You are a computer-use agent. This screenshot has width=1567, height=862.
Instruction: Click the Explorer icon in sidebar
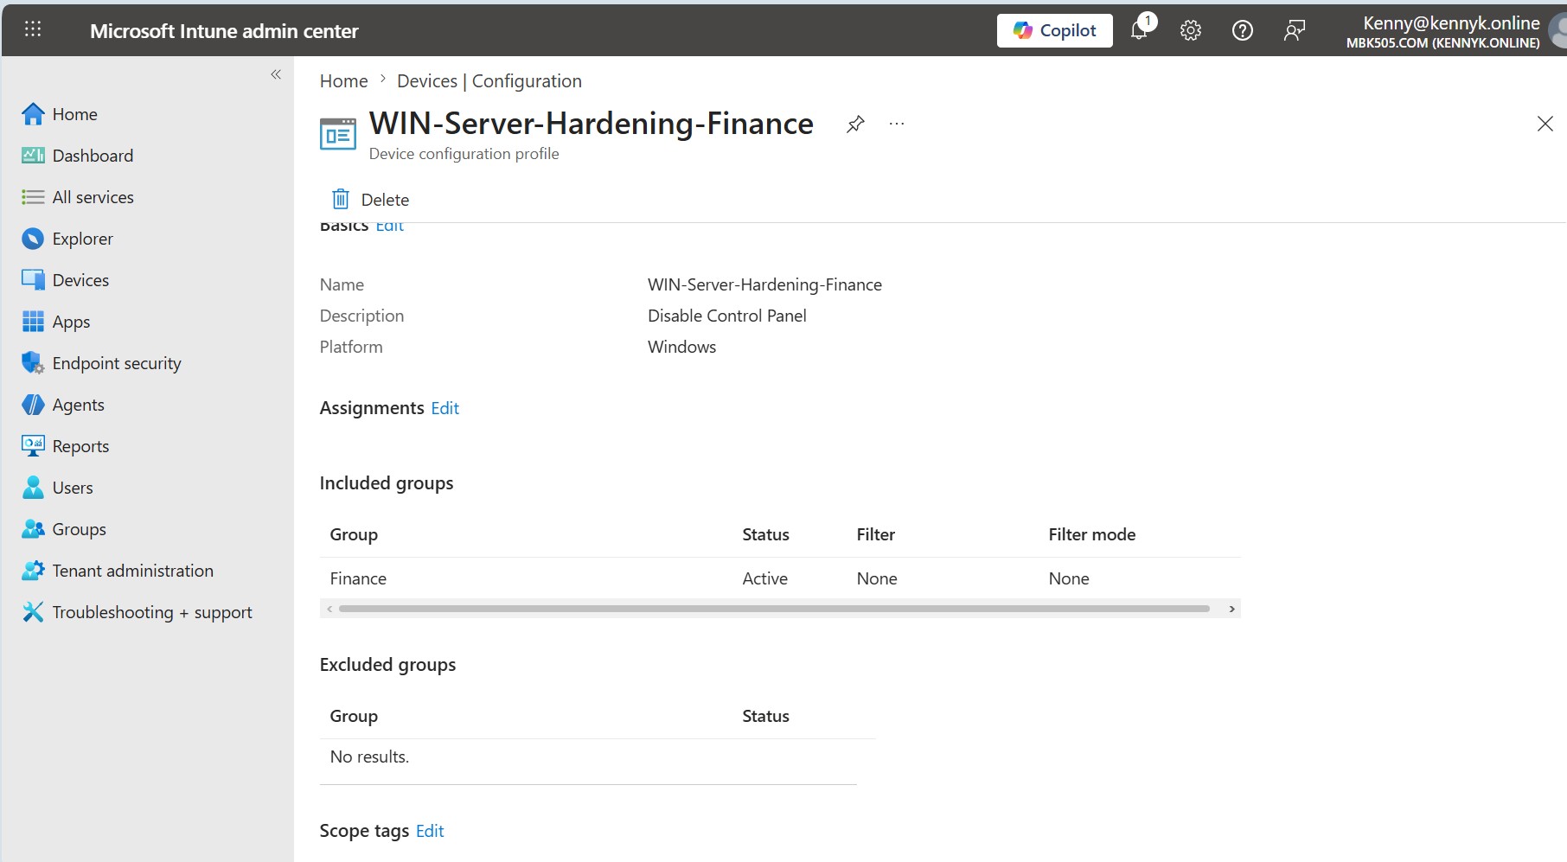(33, 239)
